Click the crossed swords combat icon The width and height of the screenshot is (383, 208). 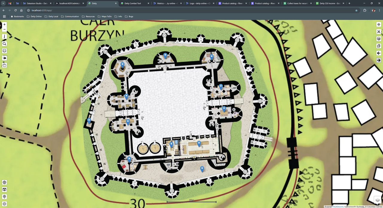379,32
